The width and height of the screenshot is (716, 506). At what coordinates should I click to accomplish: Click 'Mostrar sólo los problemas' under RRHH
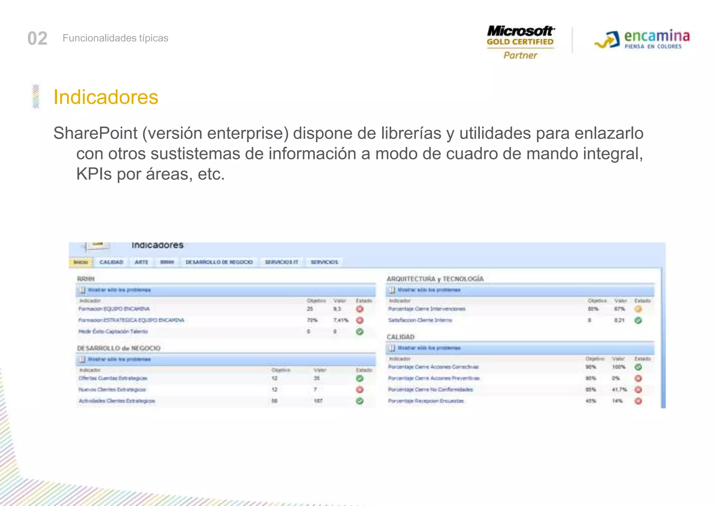[119, 290]
